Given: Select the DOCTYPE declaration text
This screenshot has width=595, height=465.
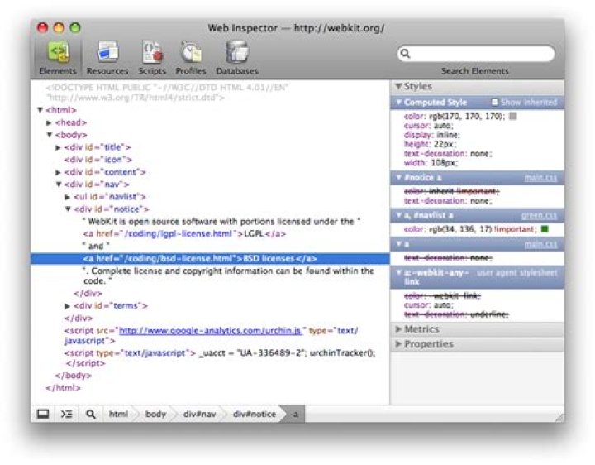Looking at the screenshot, I should 167,93.
